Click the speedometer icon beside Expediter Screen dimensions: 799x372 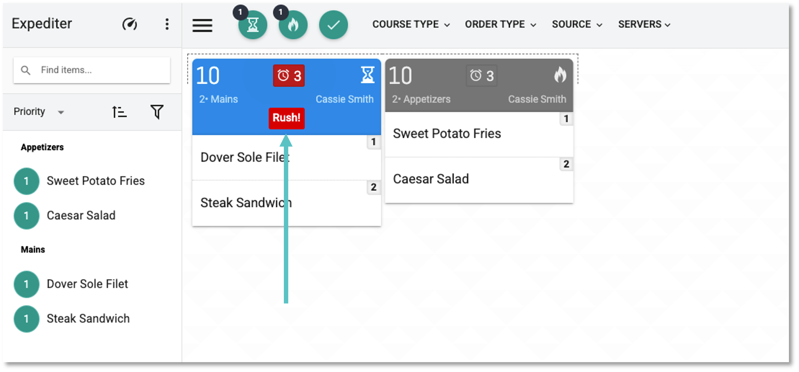[130, 24]
